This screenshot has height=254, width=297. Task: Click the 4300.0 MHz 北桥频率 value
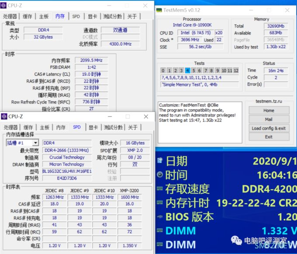[x=121, y=44]
